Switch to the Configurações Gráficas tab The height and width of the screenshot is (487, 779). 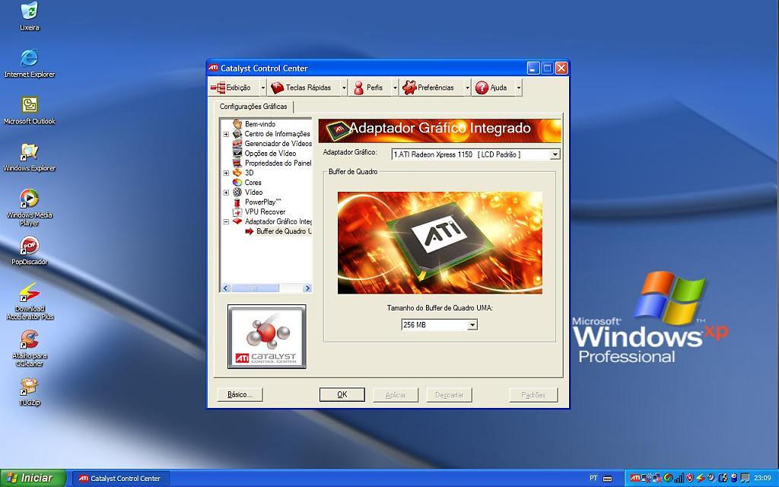(253, 107)
